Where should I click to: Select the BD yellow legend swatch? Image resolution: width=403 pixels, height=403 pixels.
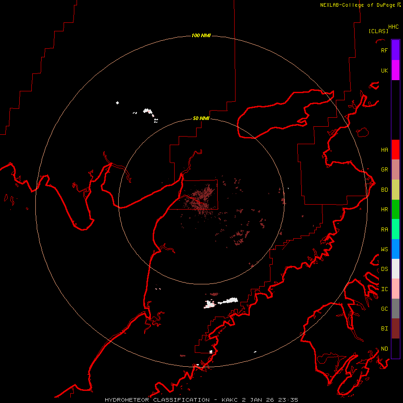click(395, 189)
